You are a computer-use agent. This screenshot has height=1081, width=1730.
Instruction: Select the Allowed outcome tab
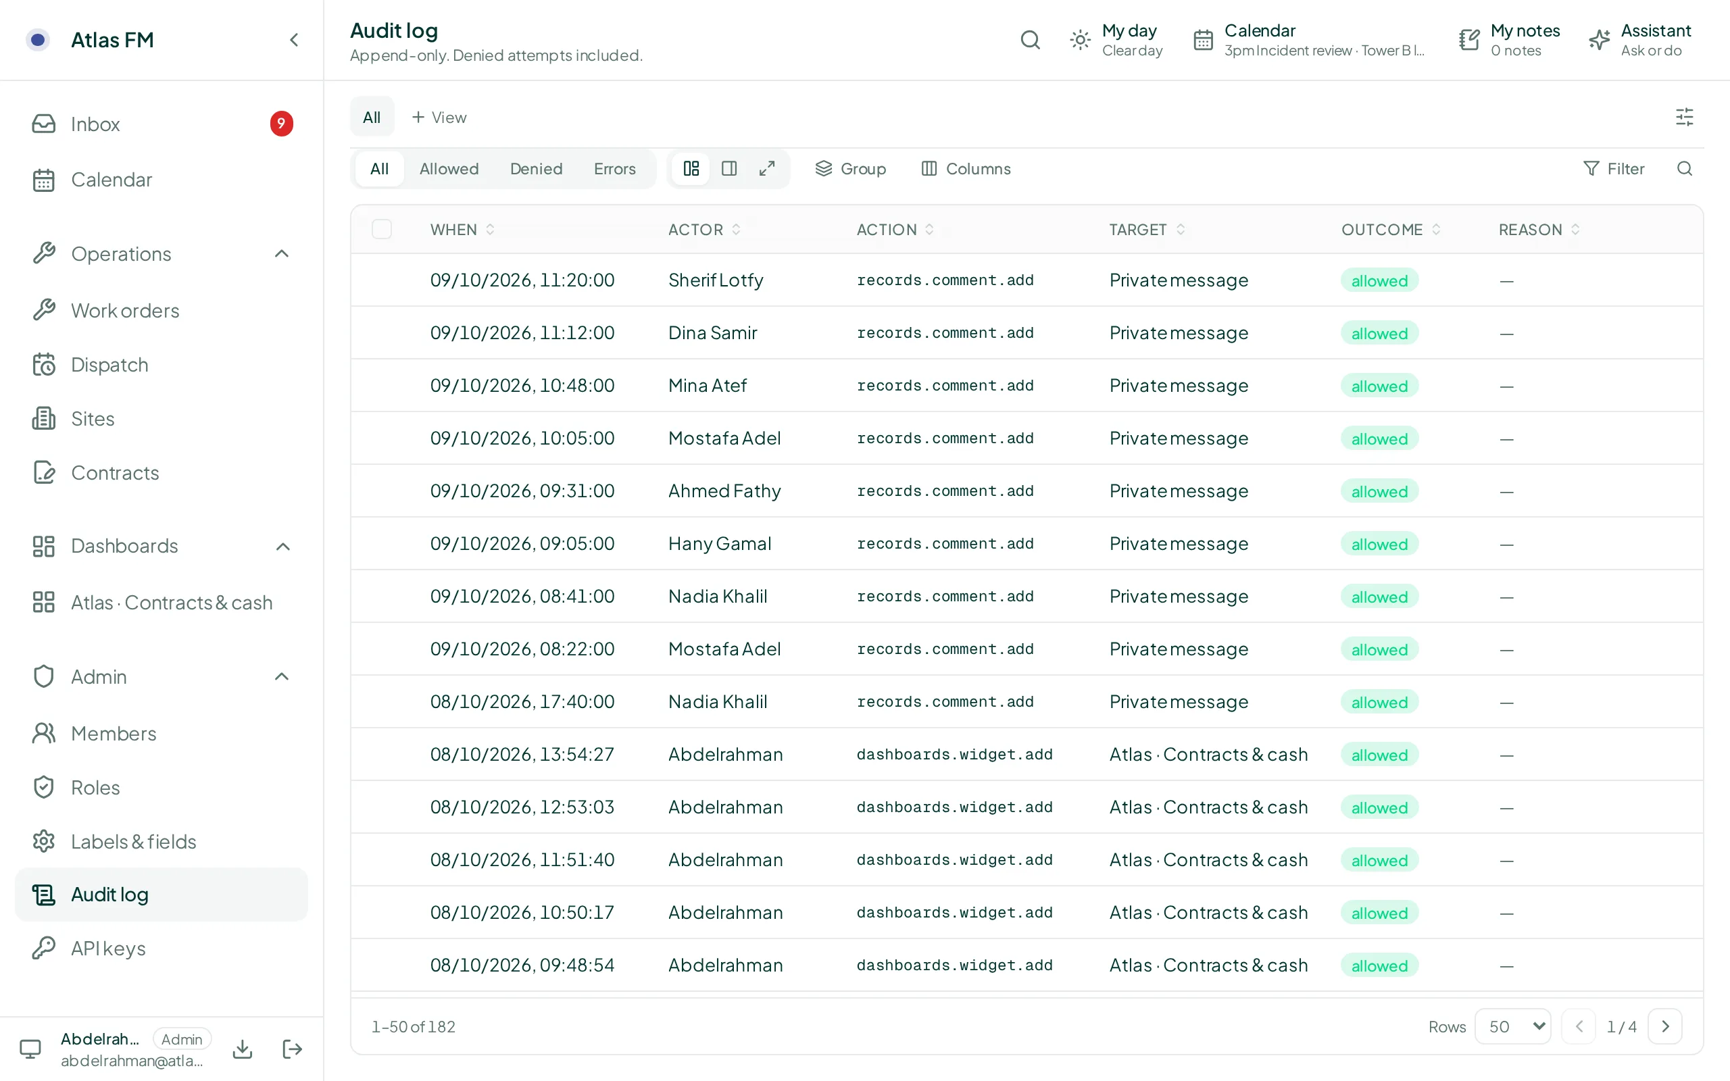click(449, 169)
